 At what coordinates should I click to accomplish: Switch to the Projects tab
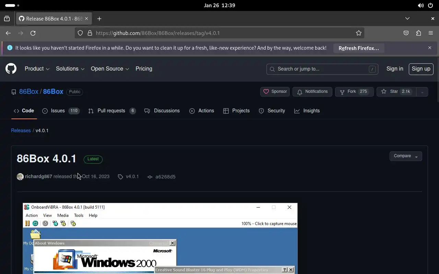point(236,111)
